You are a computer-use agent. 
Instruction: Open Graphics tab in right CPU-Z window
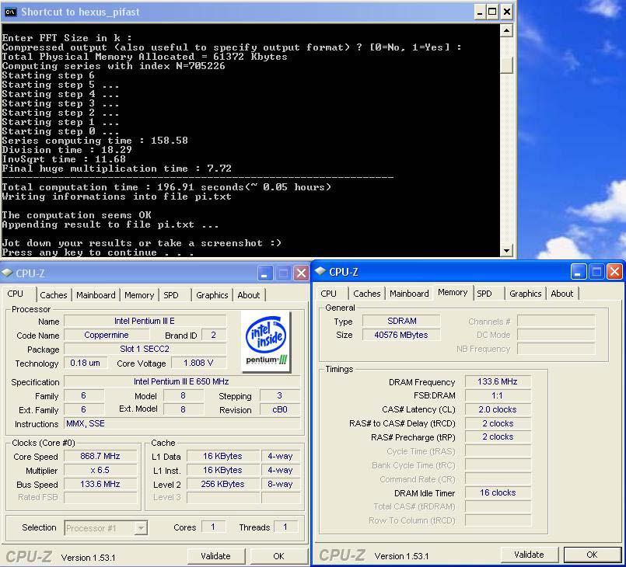[x=526, y=294]
